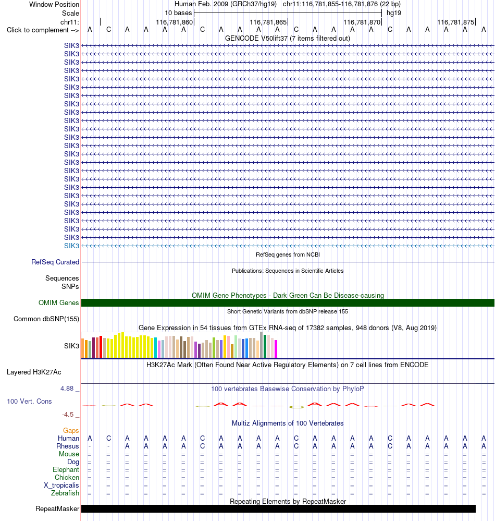Screen dimensions: 495x521
Task: Click the RefSeq Curated intron line
Action: pos(288,262)
